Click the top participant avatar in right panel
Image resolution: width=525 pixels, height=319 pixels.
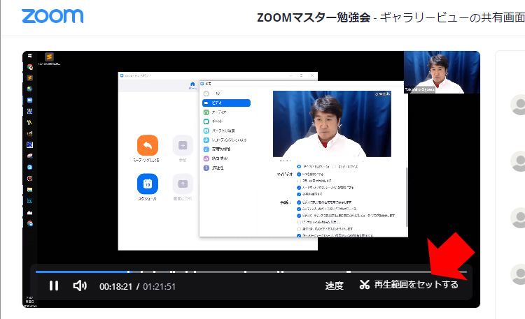click(x=519, y=105)
